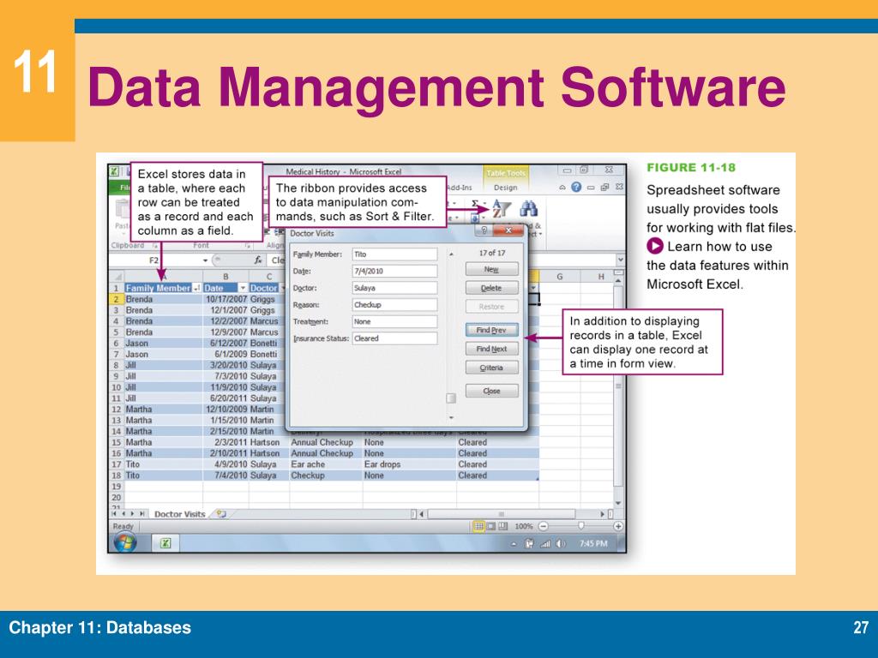The image size is (878, 658).
Task: Click the Paste clipboard icon in the ribbon
Action: point(122,211)
